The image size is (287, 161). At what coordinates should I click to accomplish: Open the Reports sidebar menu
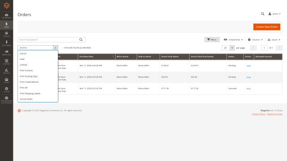[6, 71]
